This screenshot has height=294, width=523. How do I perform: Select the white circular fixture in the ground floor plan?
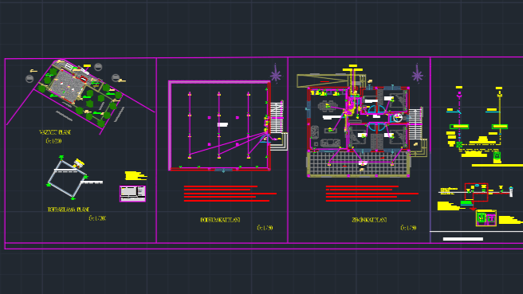click(x=398, y=118)
